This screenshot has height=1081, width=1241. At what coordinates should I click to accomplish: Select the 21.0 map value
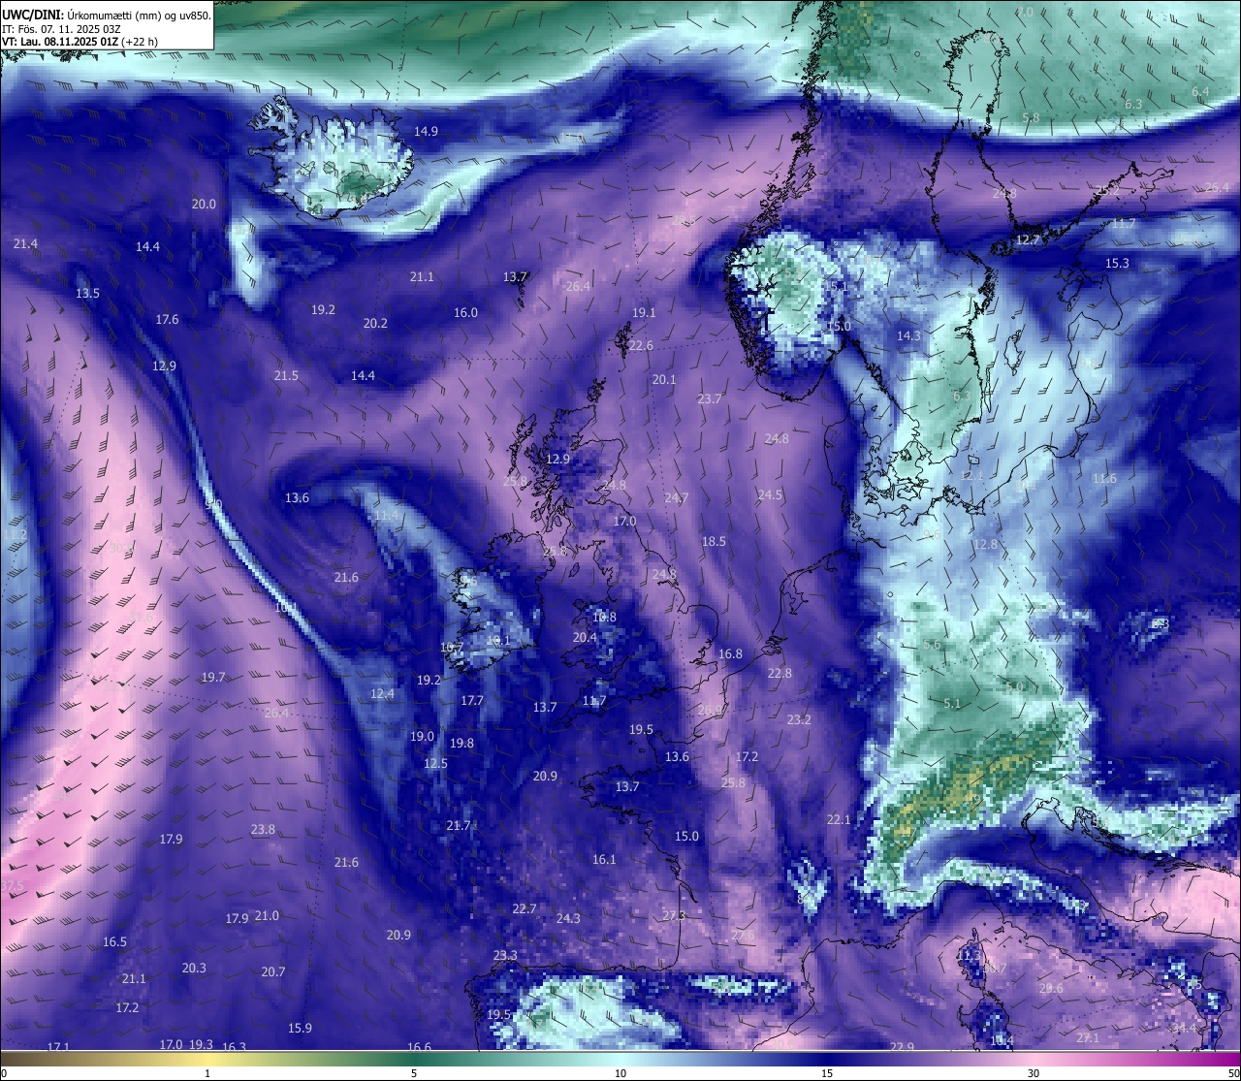coord(267,915)
